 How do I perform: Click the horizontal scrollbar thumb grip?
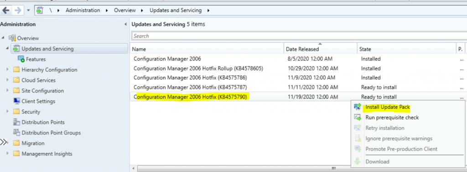(334, 168)
